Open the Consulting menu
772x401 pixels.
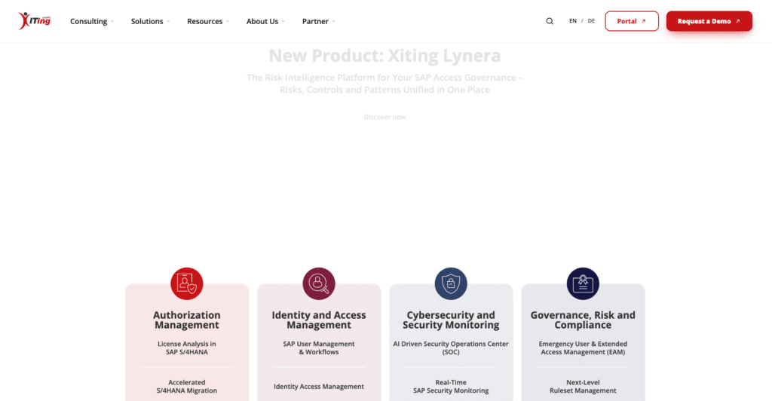pos(89,21)
